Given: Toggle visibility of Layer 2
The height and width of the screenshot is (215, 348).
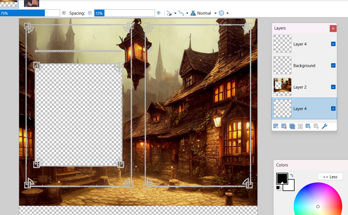Looking at the screenshot, I should coord(333,87).
